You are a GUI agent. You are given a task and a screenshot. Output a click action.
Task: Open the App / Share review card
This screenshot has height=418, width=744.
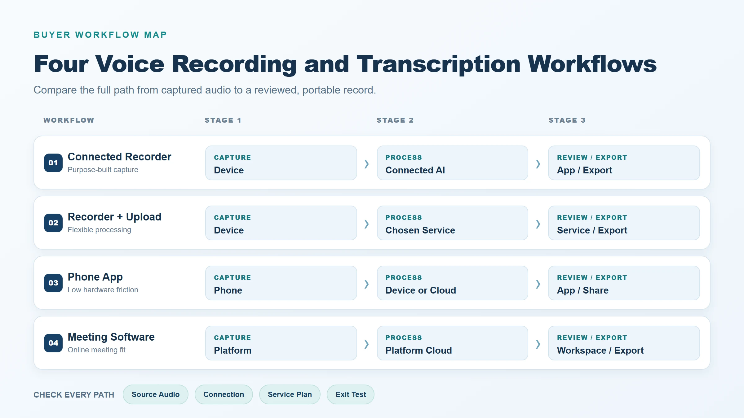click(x=624, y=283)
